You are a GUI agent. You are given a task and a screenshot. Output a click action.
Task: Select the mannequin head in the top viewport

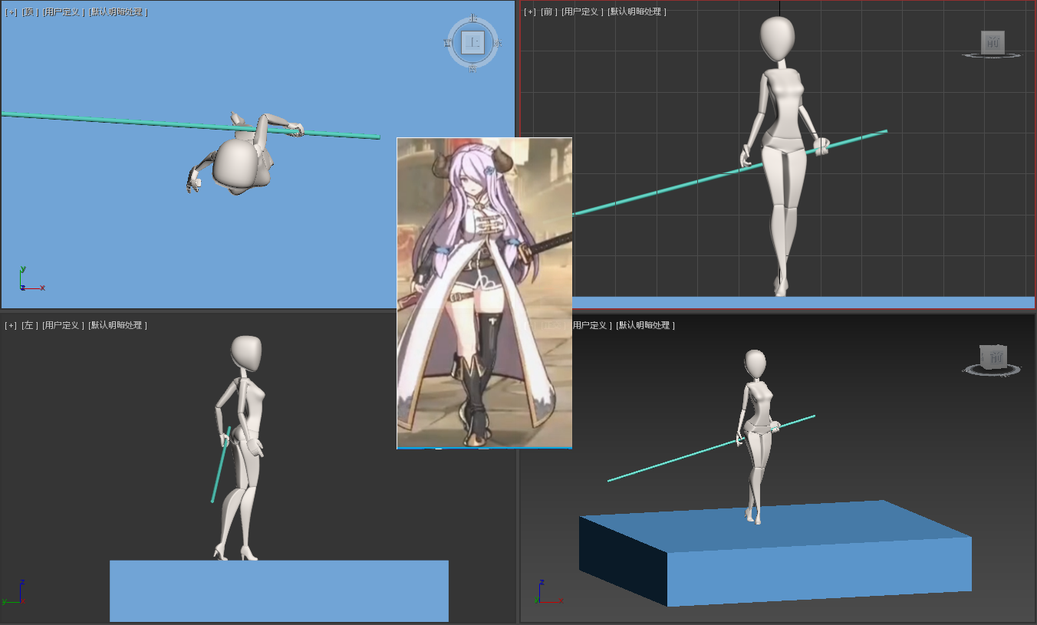point(235,163)
